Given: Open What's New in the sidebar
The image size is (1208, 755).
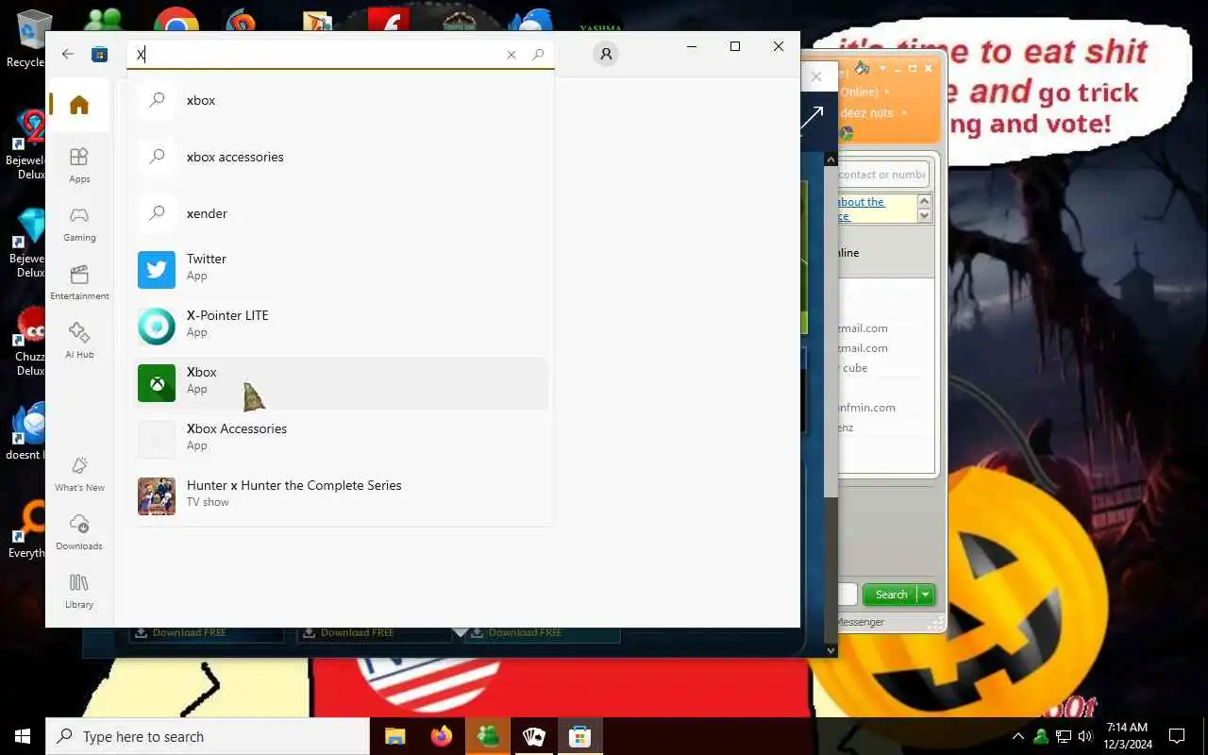Looking at the screenshot, I should tap(79, 473).
